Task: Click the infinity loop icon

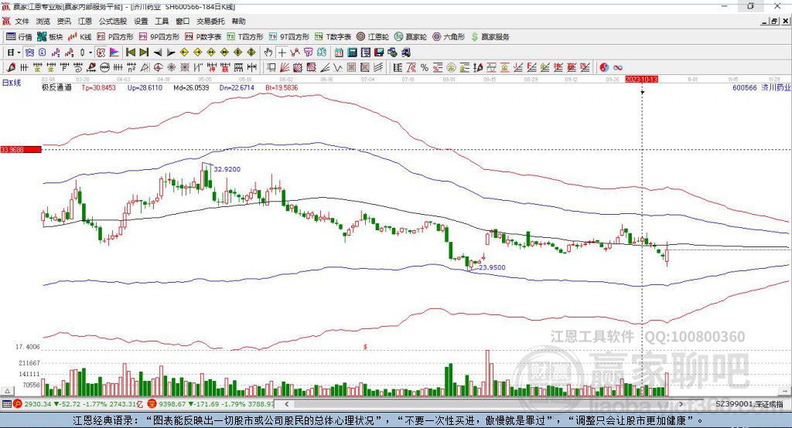Action: coord(618,68)
